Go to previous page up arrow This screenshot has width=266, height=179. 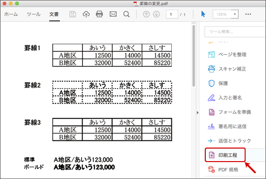[x=146, y=14]
